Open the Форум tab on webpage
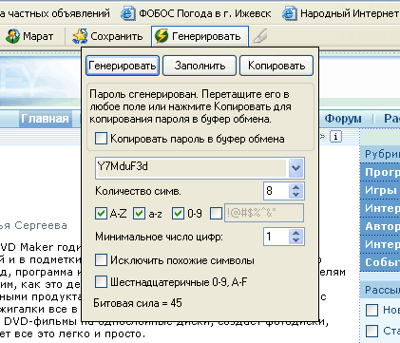This screenshot has width=400, height=343. click(x=343, y=119)
